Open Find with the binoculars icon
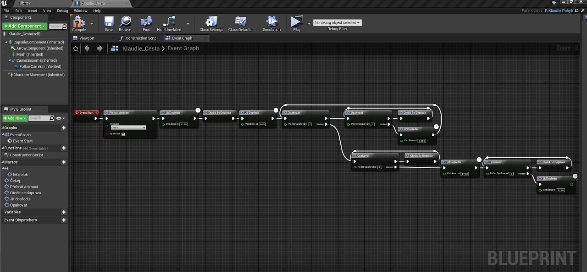 146,22
